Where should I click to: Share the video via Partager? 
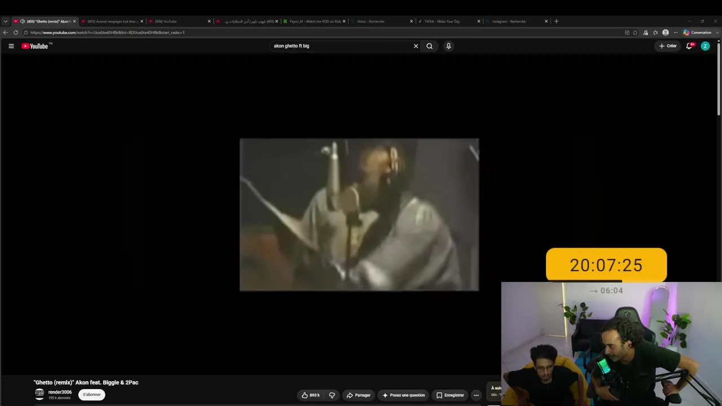tap(359, 395)
